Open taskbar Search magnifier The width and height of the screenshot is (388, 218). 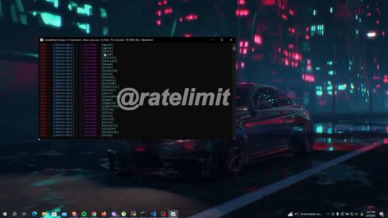point(15,214)
